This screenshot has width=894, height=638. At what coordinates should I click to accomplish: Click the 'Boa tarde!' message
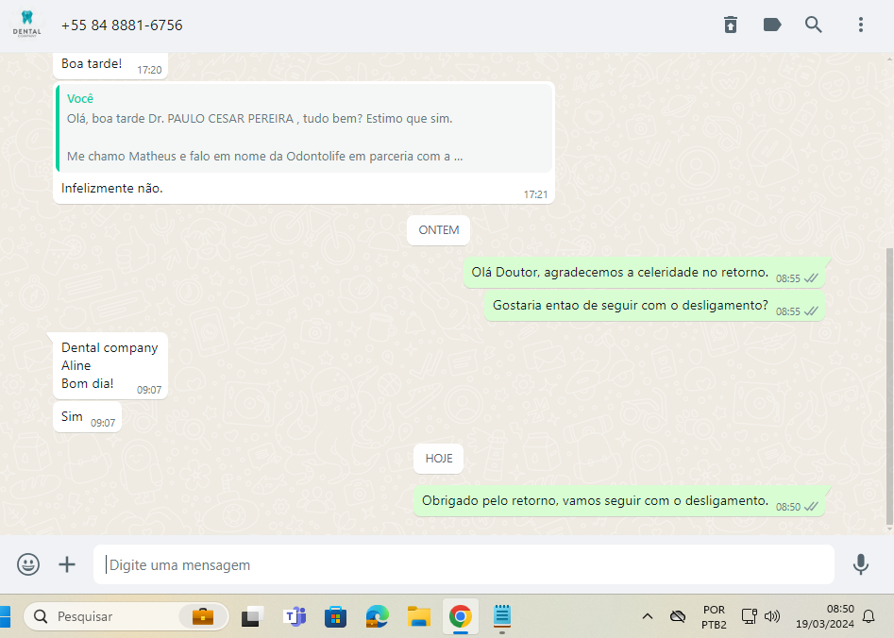(x=110, y=64)
